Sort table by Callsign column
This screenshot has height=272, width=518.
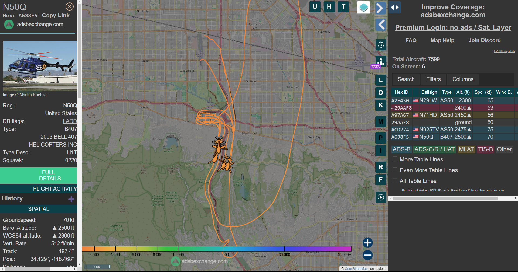pos(429,92)
